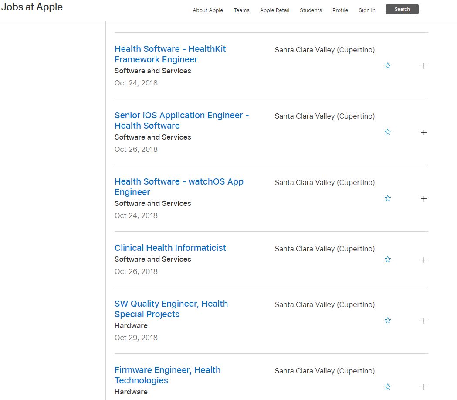Open the Profile page
Screen dimensions: 457x400
pyautogui.click(x=340, y=10)
